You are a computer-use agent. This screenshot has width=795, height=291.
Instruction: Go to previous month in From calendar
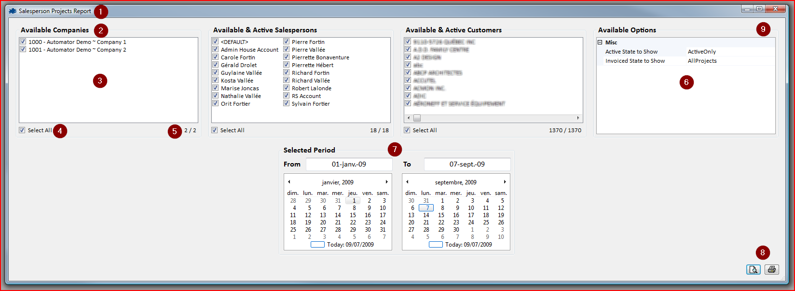(289, 182)
